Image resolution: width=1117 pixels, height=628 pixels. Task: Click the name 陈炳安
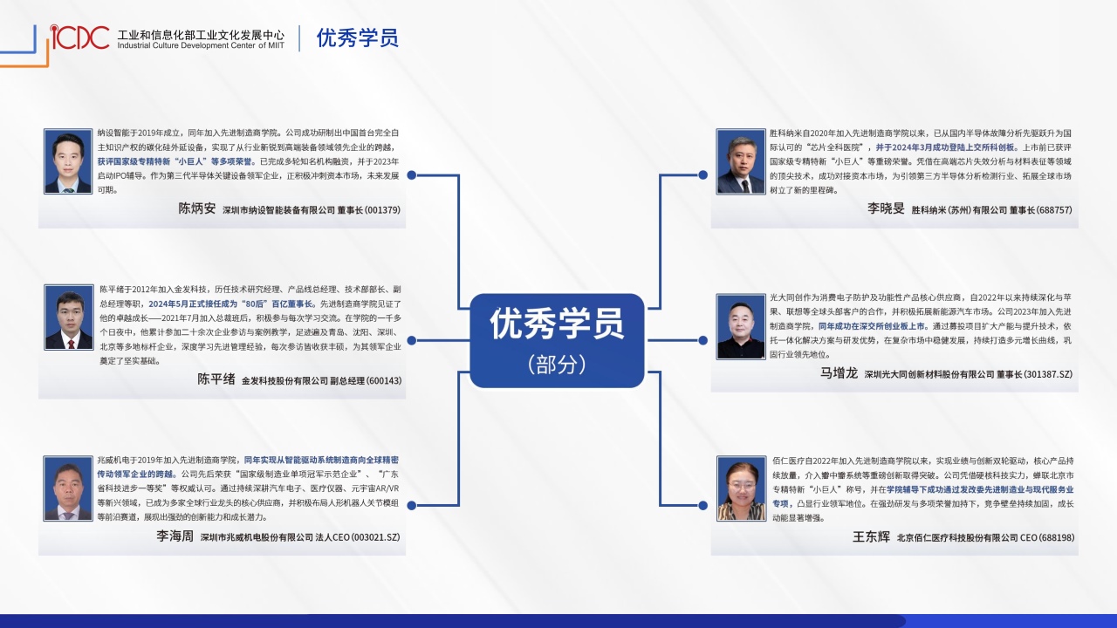(196, 209)
